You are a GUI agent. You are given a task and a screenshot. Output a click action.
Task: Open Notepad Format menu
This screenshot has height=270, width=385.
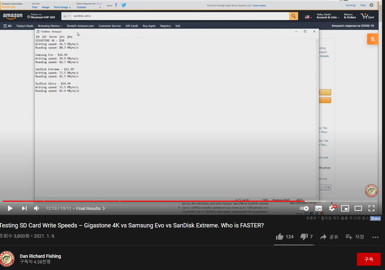pyautogui.click(x=53, y=37)
